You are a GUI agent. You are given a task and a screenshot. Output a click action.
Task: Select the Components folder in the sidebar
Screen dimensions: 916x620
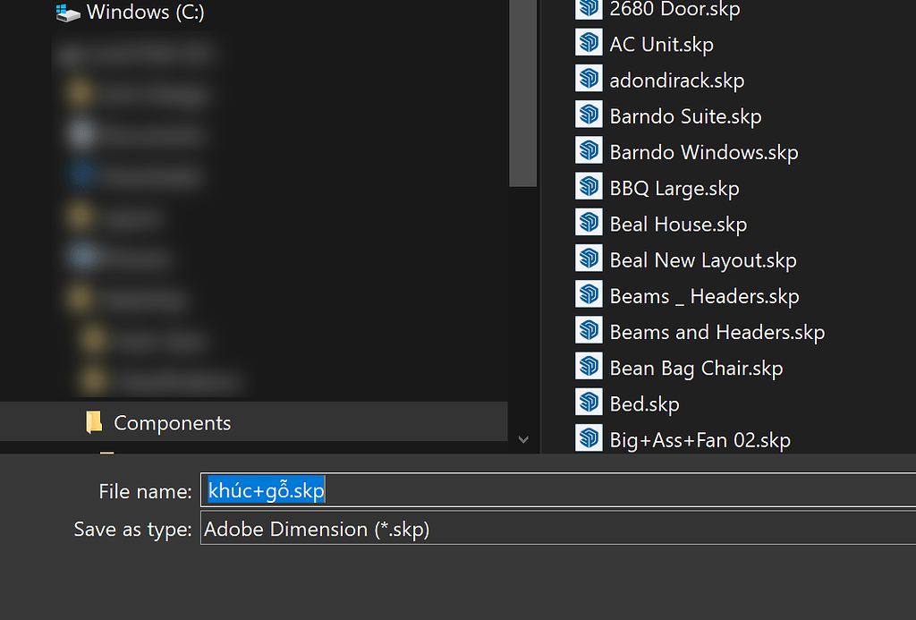pyautogui.click(x=172, y=422)
